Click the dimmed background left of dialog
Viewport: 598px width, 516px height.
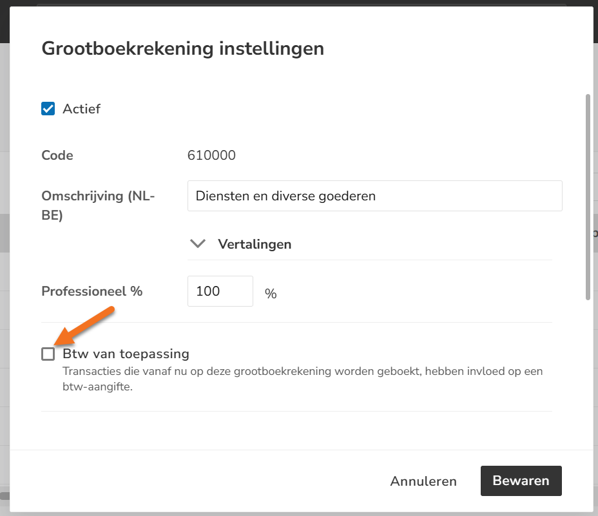(x=5, y=267)
